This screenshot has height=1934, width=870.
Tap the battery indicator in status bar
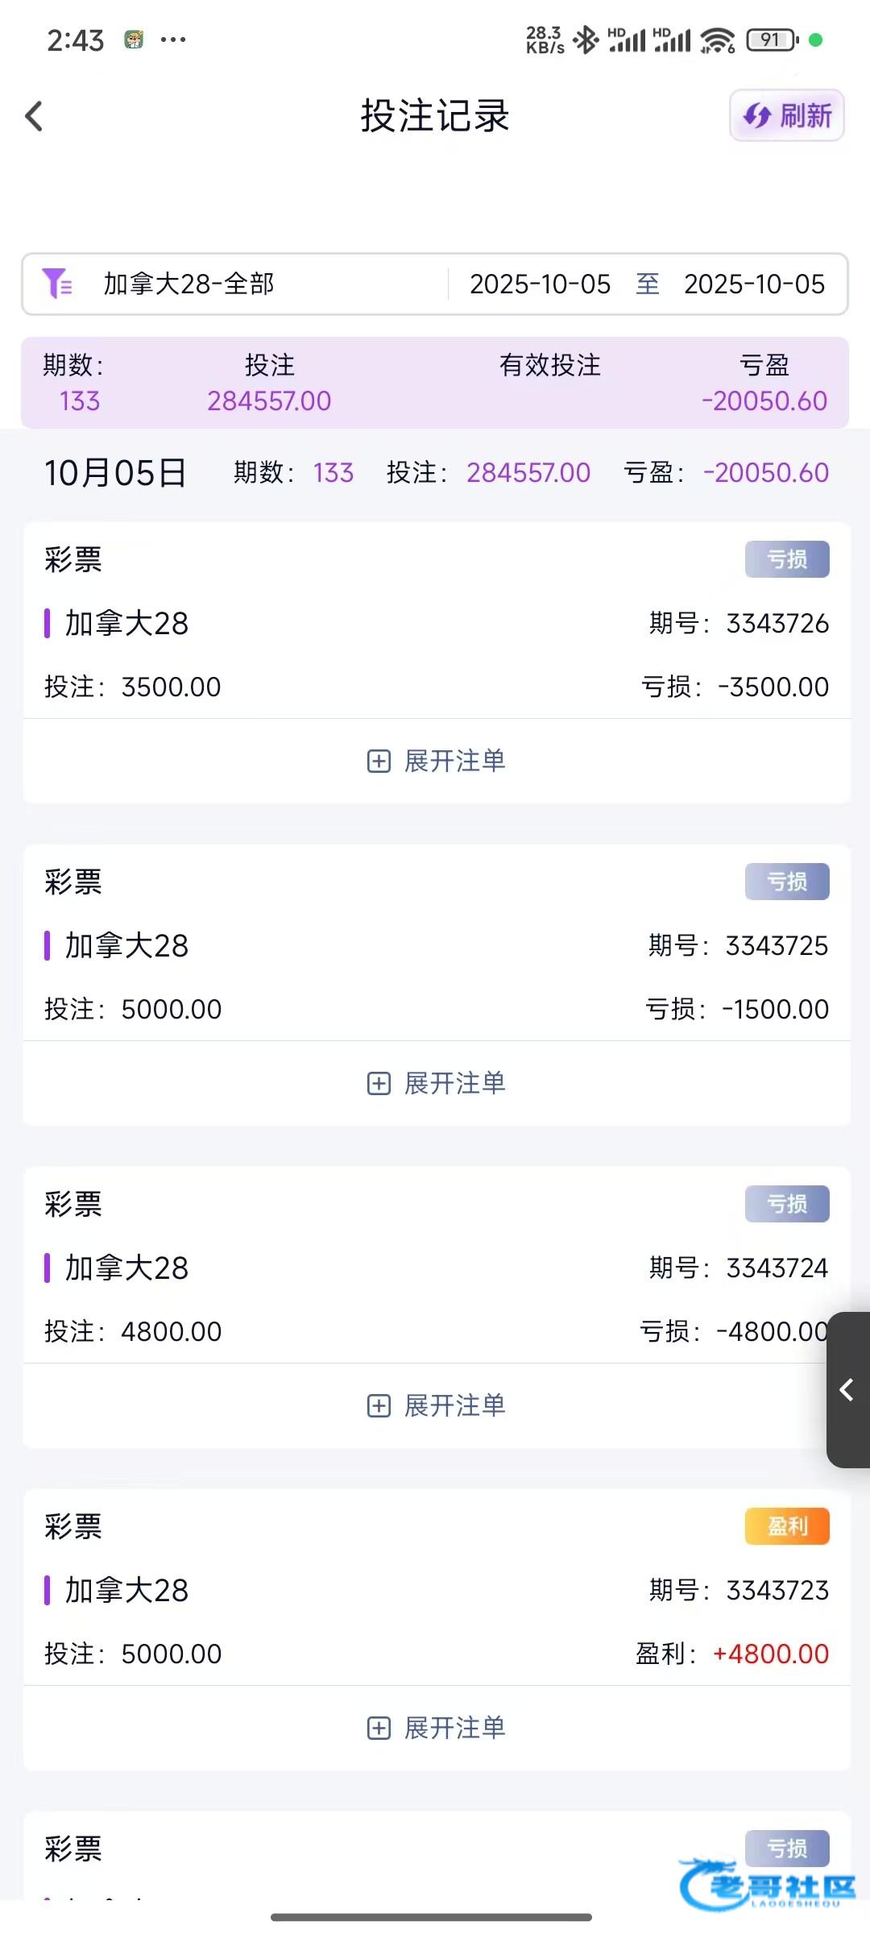(x=772, y=39)
